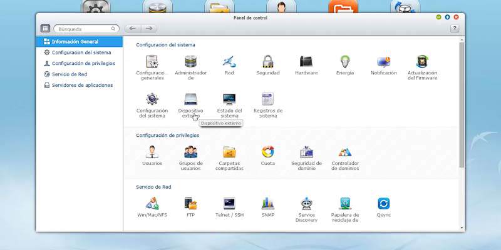Open Controlador de dominios icon
The image size is (501, 250).
(345, 152)
